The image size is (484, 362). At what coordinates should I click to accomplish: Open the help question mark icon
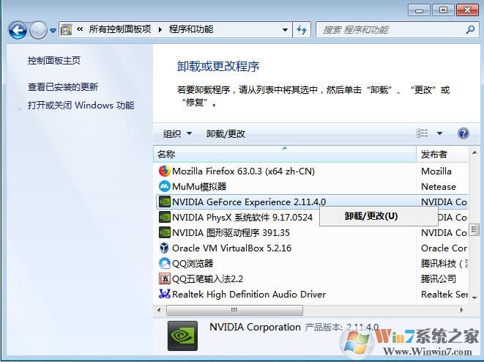(x=463, y=133)
